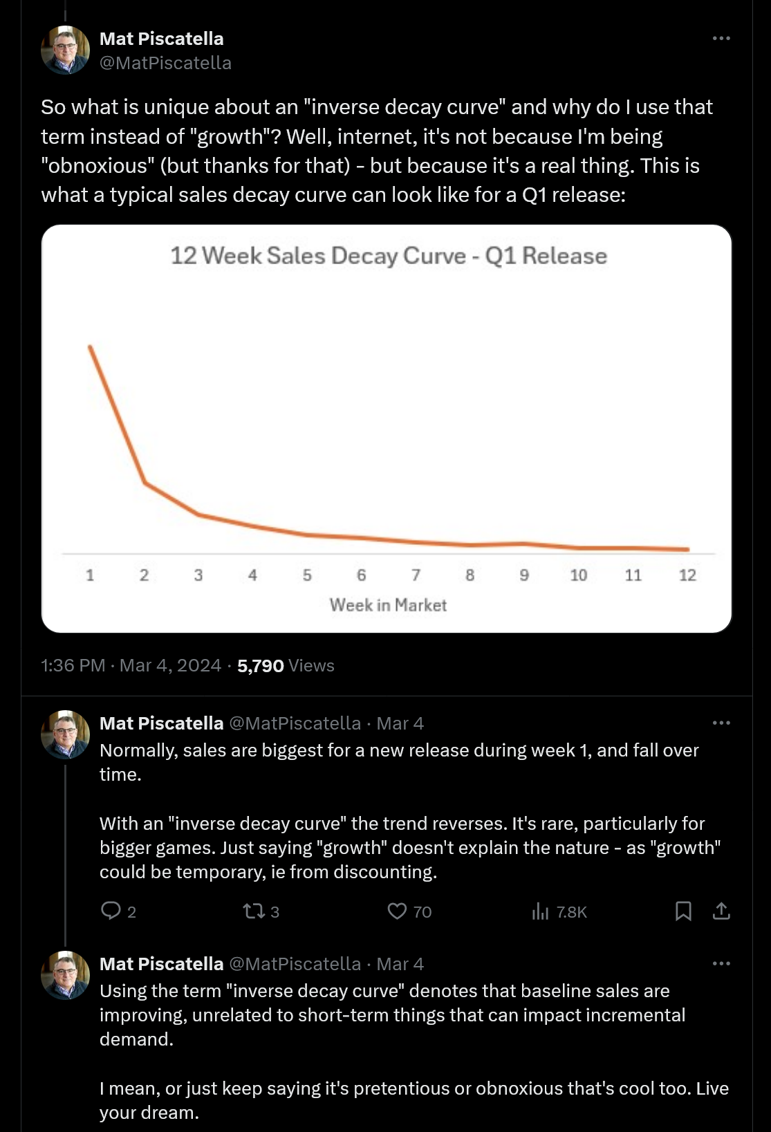Click the @MatPiscatella handle under main tweet name
The width and height of the screenshot is (771, 1132).
[x=165, y=63]
